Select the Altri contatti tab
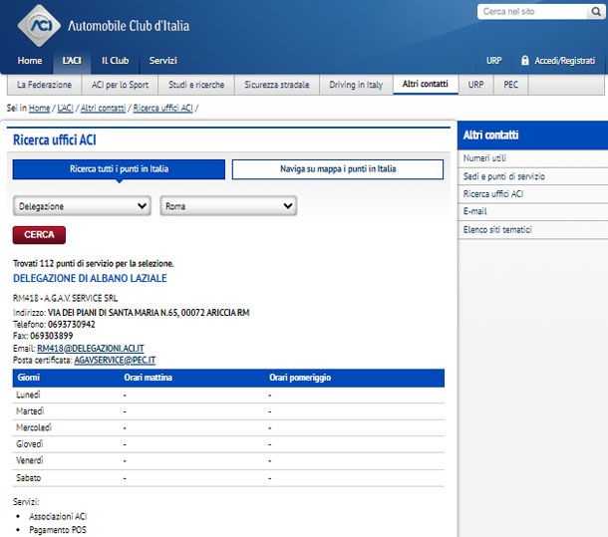The height and width of the screenshot is (537, 608). [426, 84]
